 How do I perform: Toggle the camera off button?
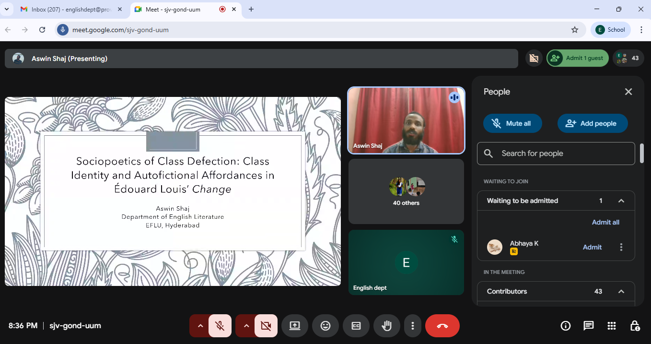click(266, 326)
